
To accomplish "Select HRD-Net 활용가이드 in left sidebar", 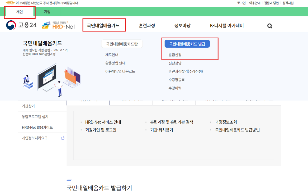I will [37, 127].
